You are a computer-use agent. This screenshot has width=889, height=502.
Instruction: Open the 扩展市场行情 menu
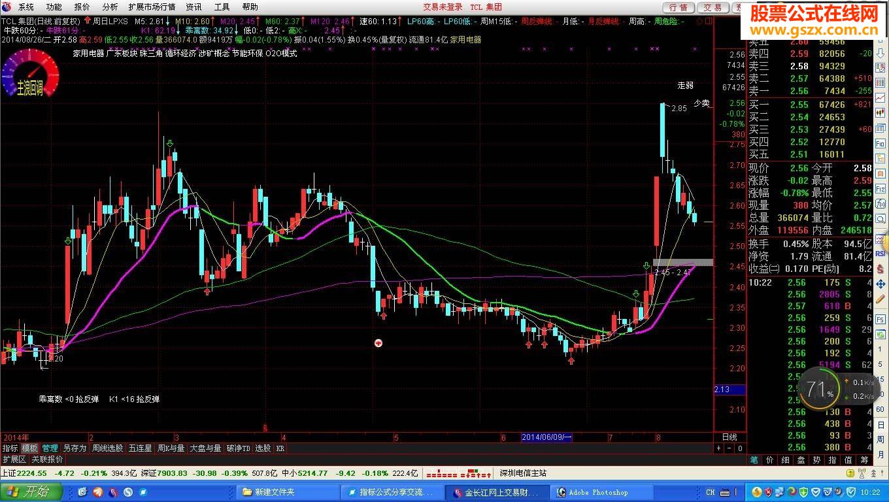[152, 7]
